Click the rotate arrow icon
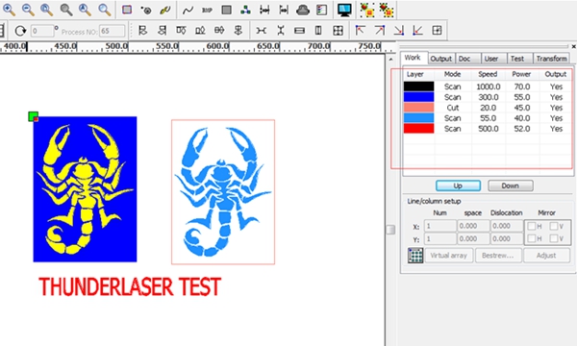Screen dimensions: 577x346 [x=20, y=31]
